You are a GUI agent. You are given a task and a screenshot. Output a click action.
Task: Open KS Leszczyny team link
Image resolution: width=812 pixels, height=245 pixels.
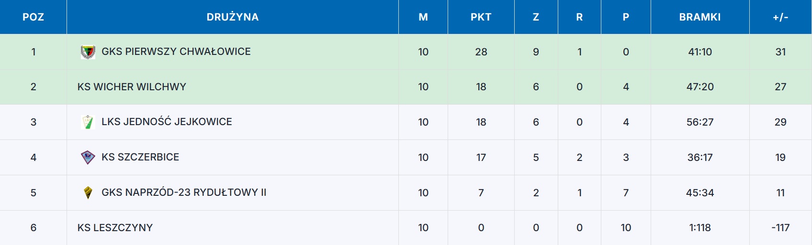(x=115, y=228)
